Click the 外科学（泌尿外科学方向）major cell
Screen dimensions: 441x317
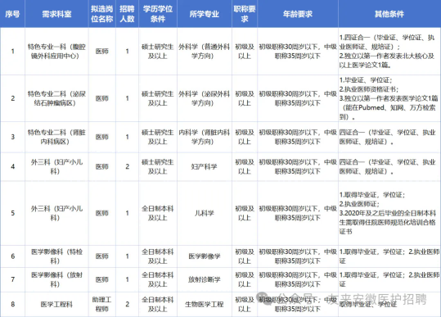pyautogui.click(x=205, y=98)
